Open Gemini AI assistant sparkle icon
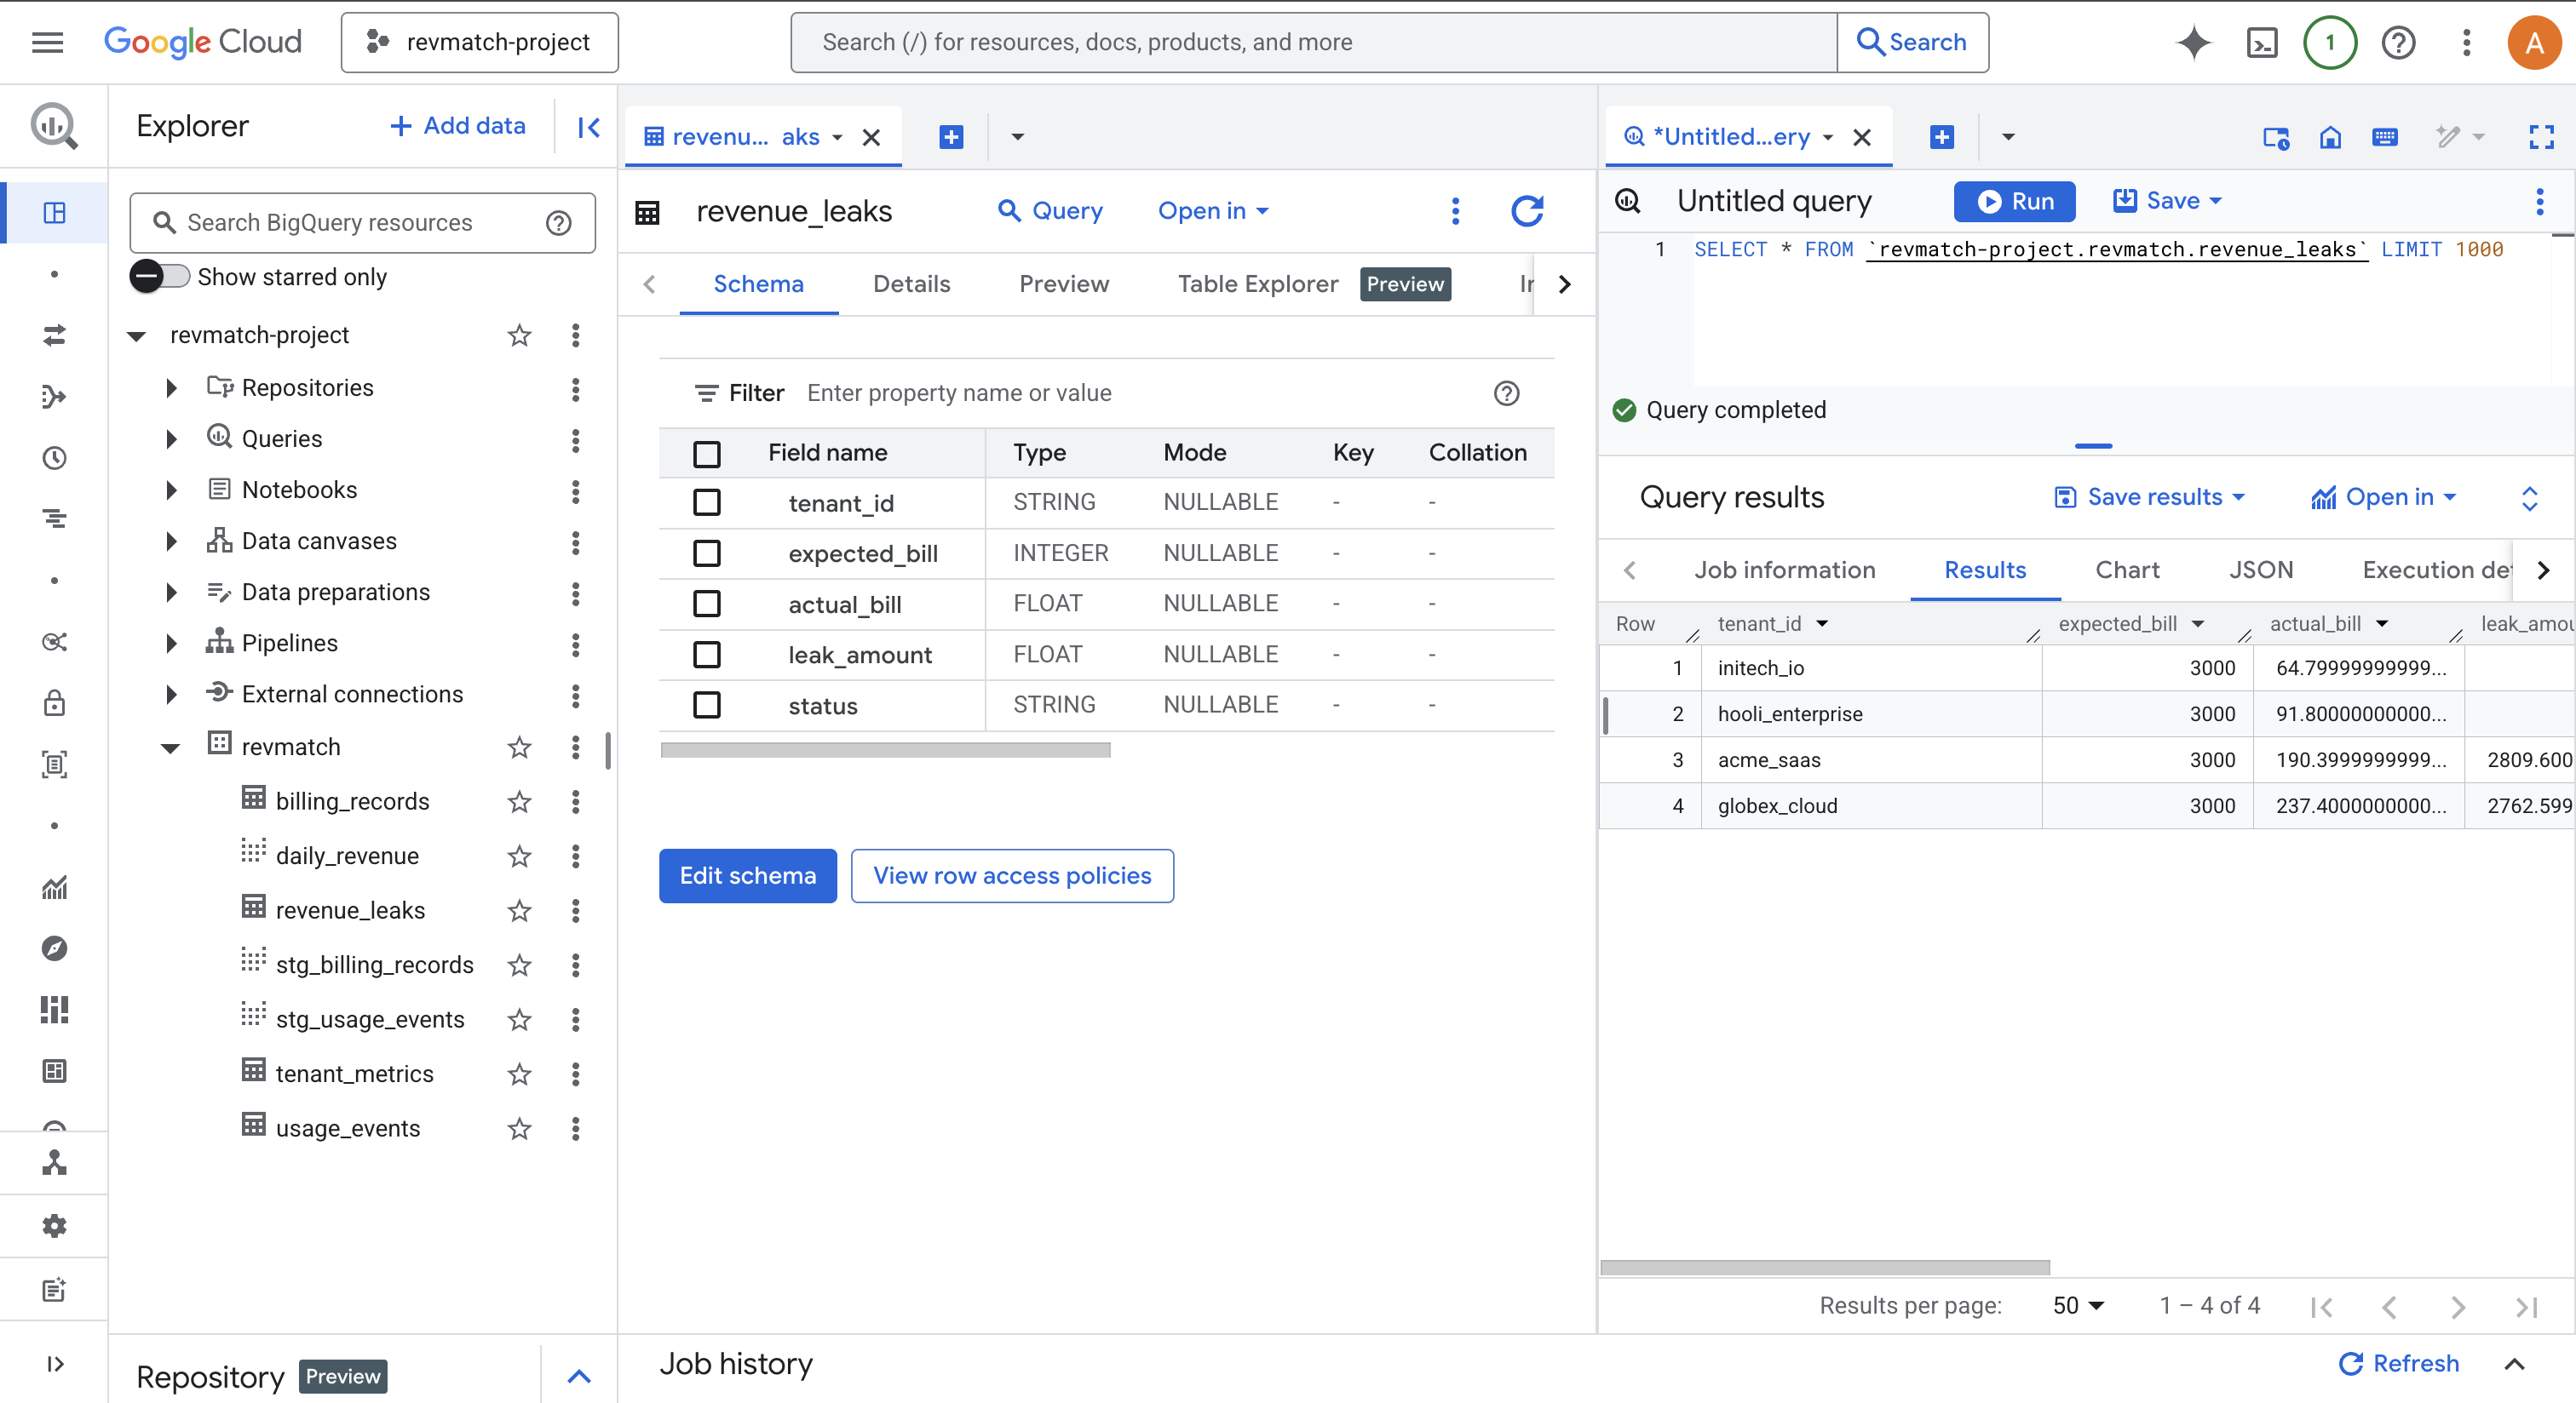The height and width of the screenshot is (1403, 2576). (2193, 42)
